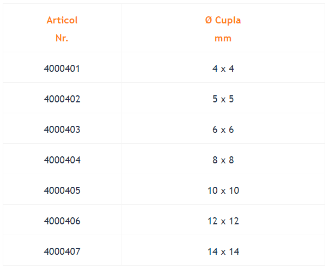Image resolution: width=329 pixels, height=269 pixels.
Task: Click the 6 x 6 size cell
Action: (223, 130)
